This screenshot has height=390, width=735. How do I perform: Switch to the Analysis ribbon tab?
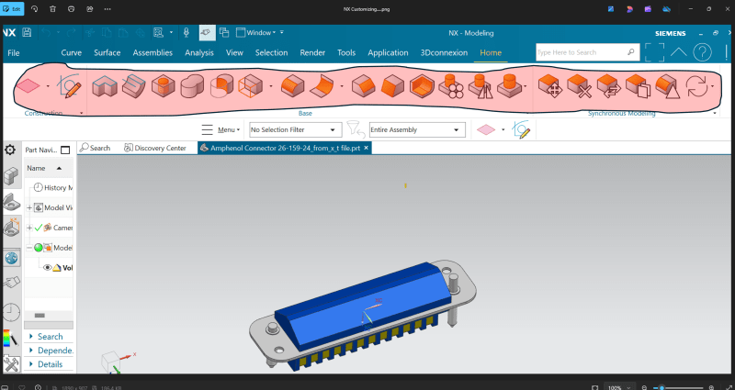point(199,53)
